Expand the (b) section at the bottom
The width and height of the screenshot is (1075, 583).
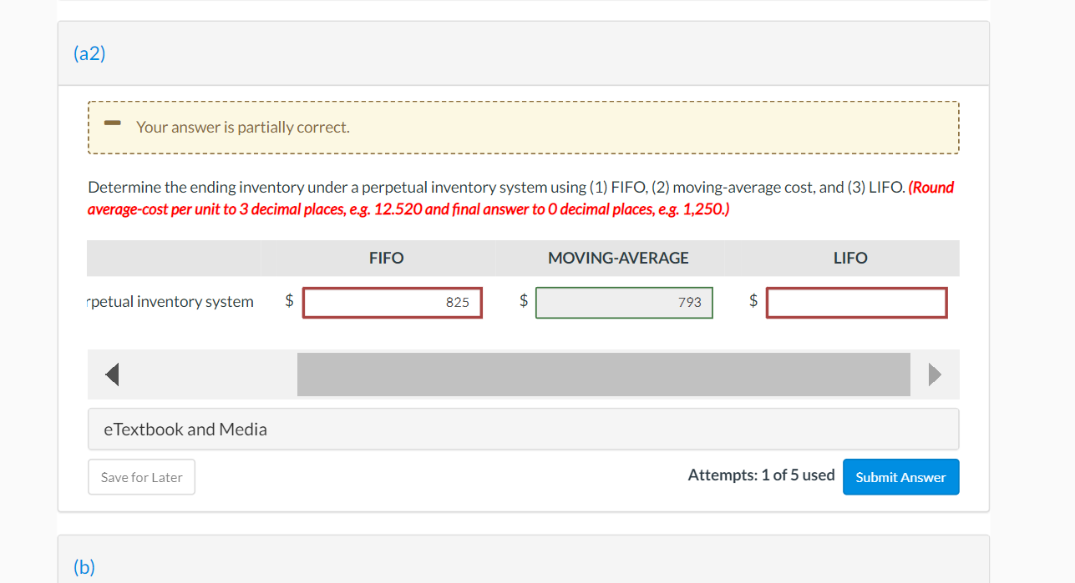point(84,565)
